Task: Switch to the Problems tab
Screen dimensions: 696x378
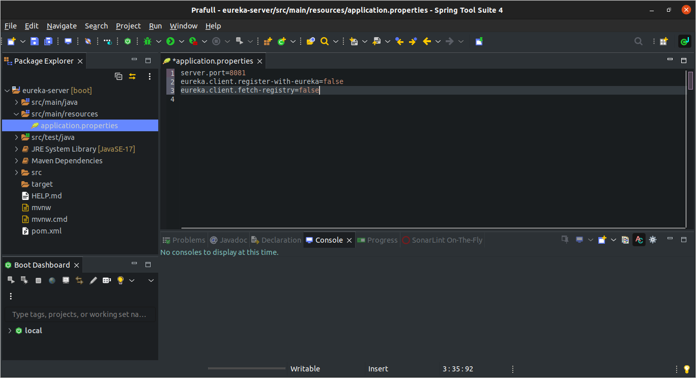Action: click(x=184, y=240)
